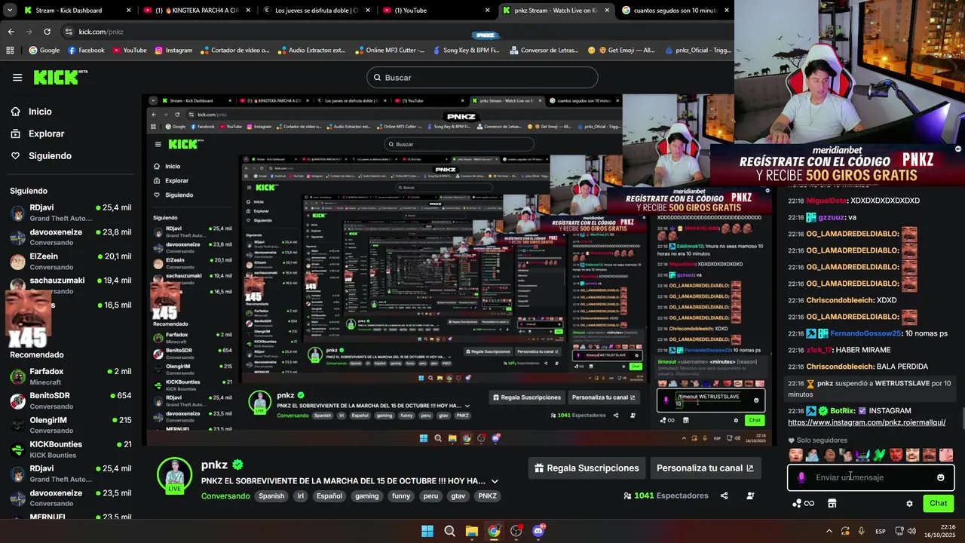
Task: Click the green Chat send button
Action: tap(939, 503)
